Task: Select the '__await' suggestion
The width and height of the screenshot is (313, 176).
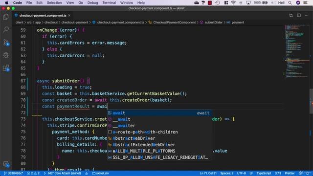Action: [160, 119]
